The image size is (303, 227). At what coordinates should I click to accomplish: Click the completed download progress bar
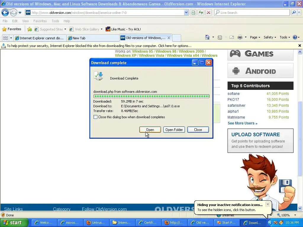(x=151, y=96)
